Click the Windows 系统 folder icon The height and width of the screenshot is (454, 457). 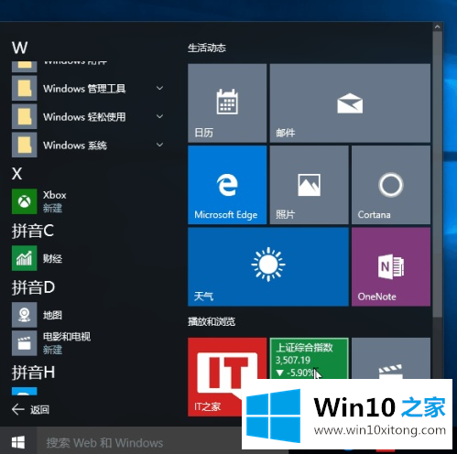25,145
